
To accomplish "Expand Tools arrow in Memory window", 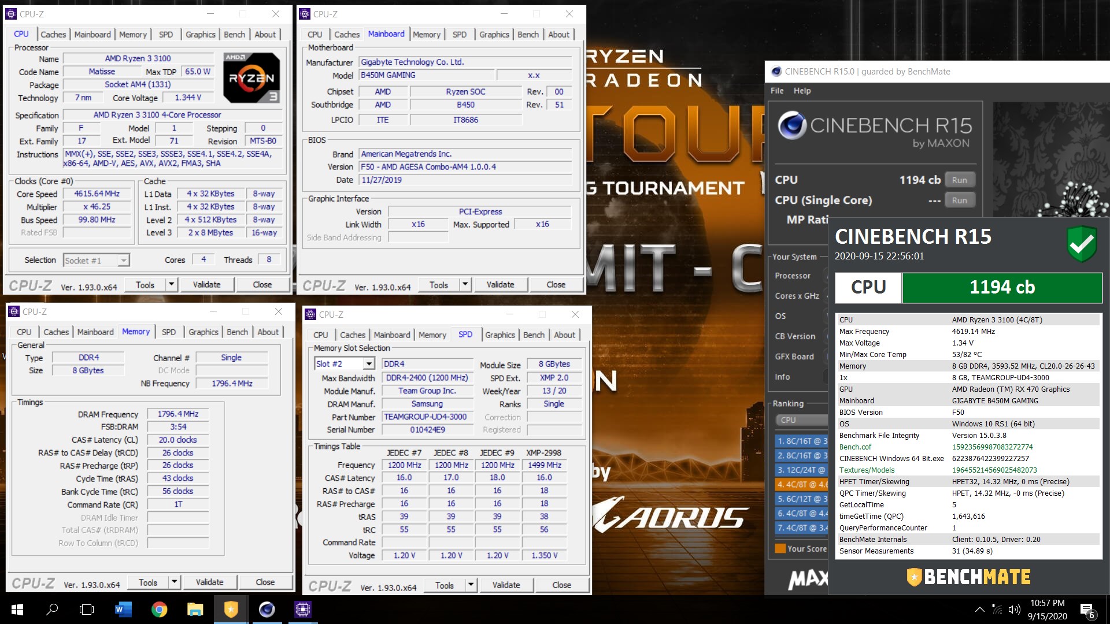I will 174,582.
